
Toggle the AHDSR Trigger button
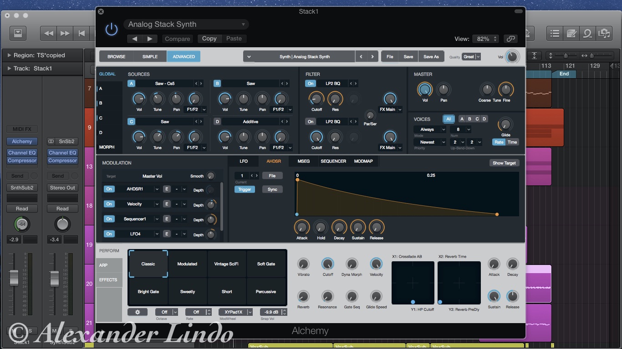(x=245, y=189)
